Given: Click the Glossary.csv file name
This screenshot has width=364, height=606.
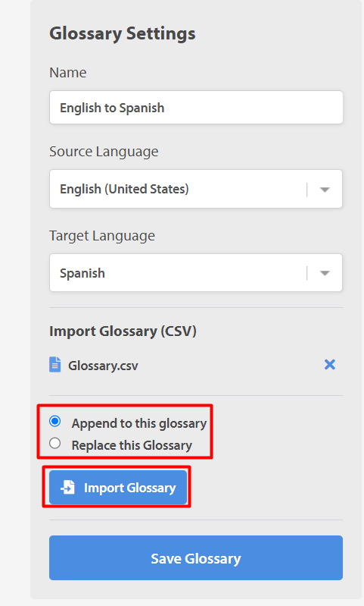Looking at the screenshot, I should [103, 366].
